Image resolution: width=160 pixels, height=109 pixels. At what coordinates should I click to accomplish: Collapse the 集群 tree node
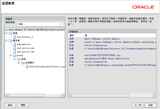(6, 33)
